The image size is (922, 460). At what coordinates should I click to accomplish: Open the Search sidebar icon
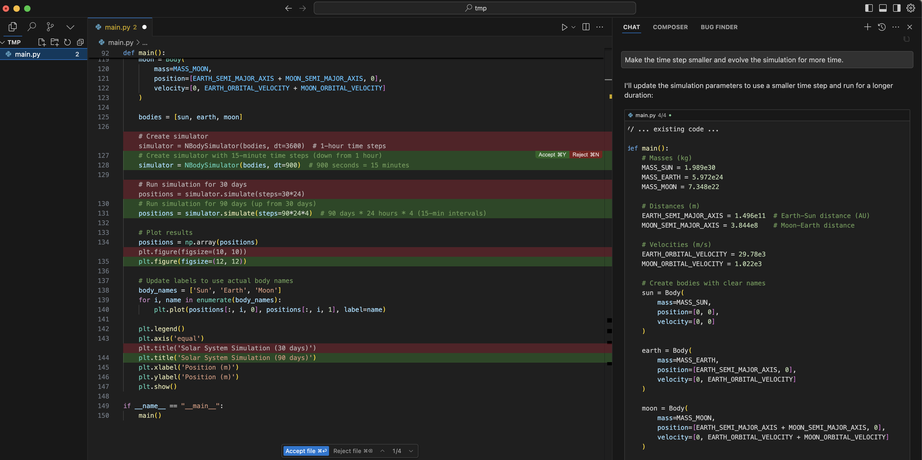(32, 27)
